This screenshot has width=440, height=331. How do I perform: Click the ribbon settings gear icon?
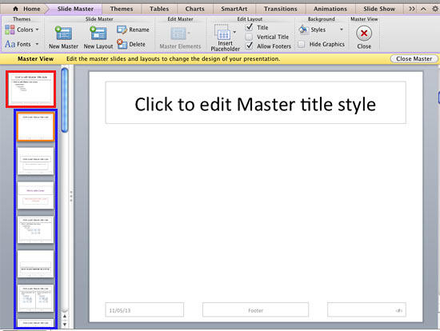(435, 9)
